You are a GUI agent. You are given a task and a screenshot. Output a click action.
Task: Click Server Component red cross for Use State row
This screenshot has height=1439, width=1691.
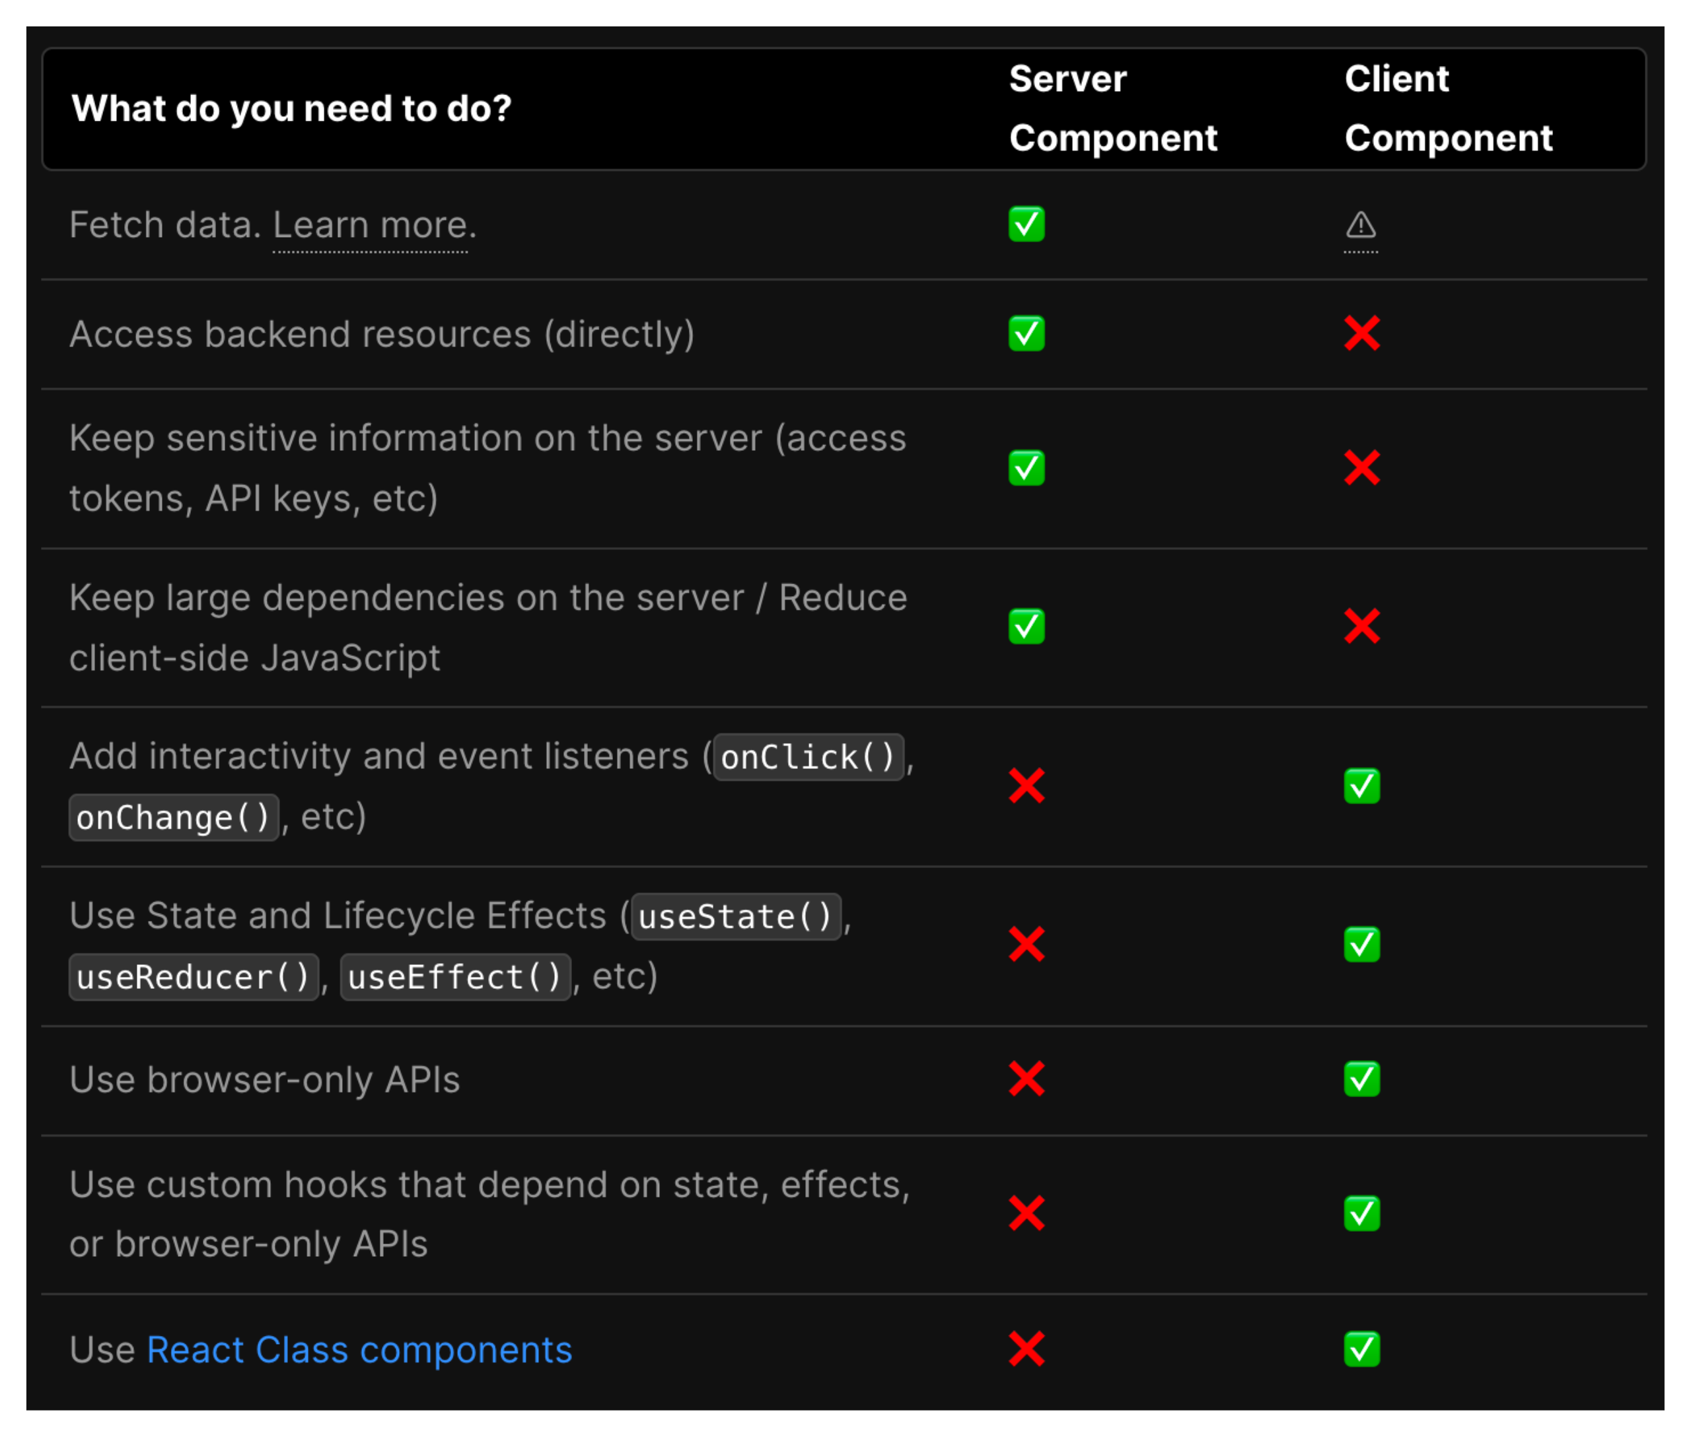[x=1026, y=945]
